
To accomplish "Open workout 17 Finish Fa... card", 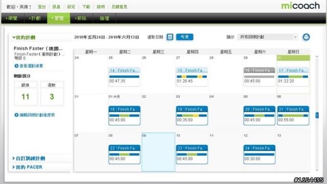I will [293, 76].
